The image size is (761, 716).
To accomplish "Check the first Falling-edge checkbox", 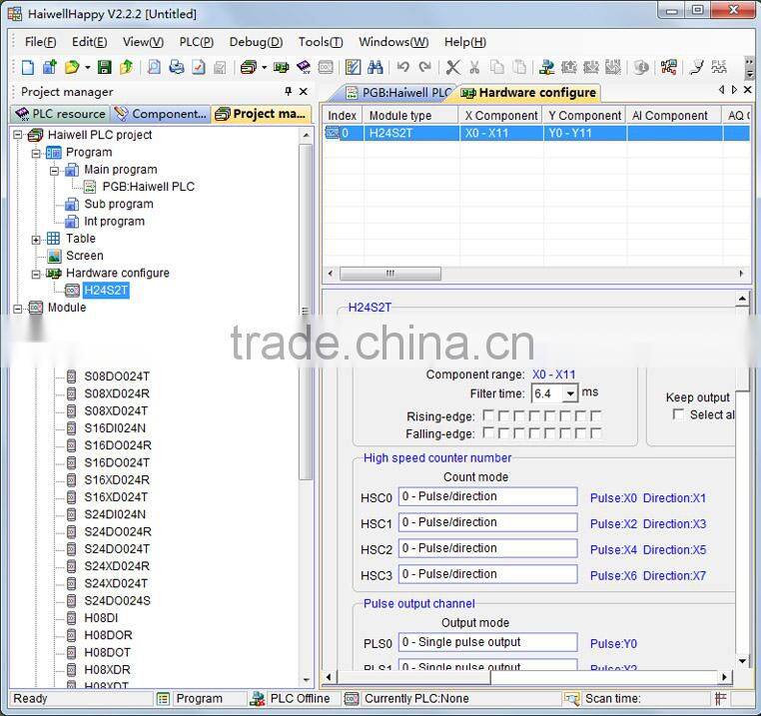I will click(x=489, y=433).
